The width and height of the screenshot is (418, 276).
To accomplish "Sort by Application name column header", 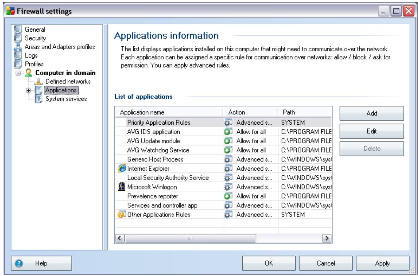I will 169,112.
